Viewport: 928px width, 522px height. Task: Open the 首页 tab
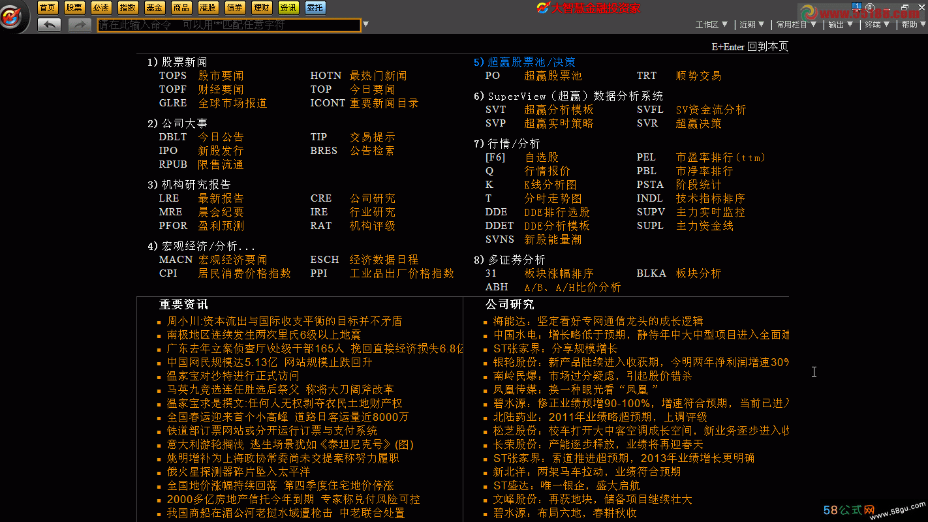pyautogui.click(x=48, y=8)
